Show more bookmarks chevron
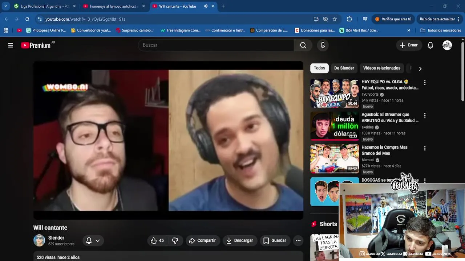 409,30
